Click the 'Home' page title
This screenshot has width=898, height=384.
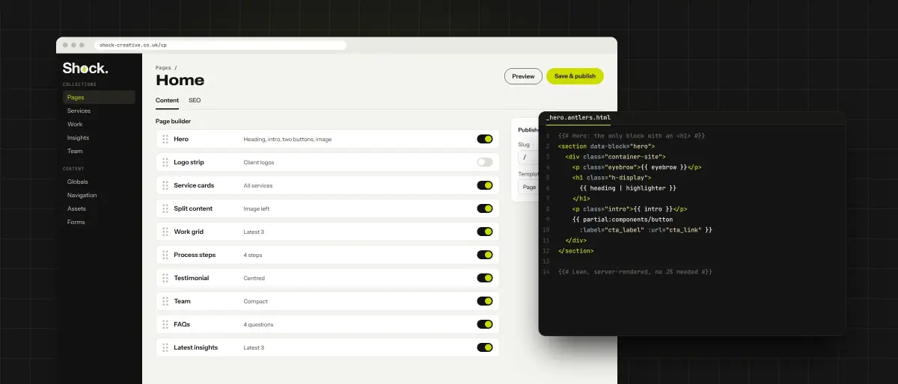tap(180, 80)
